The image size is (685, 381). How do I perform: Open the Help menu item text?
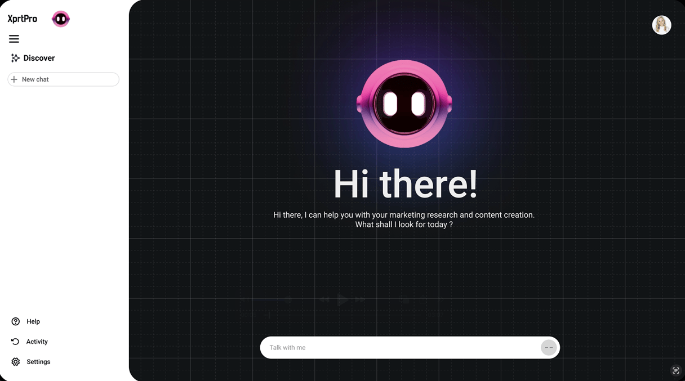33,321
